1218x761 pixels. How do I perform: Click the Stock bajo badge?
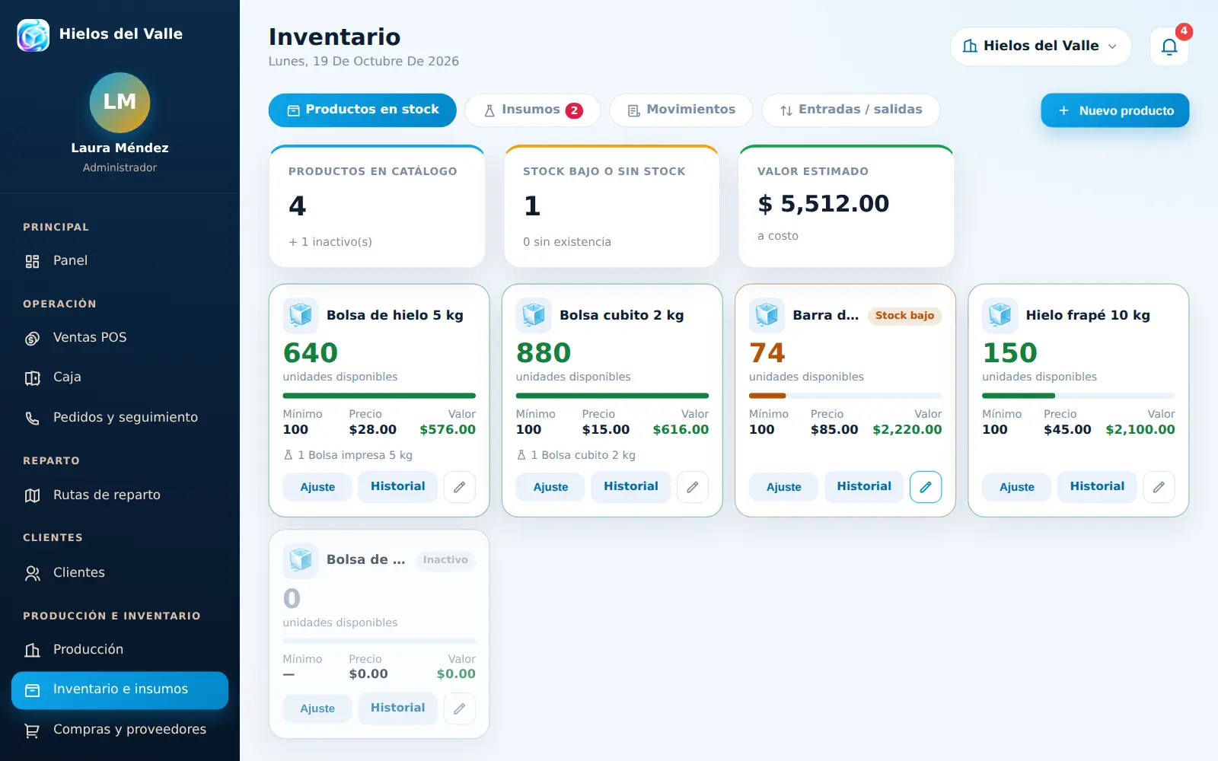[x=904, y=316]
